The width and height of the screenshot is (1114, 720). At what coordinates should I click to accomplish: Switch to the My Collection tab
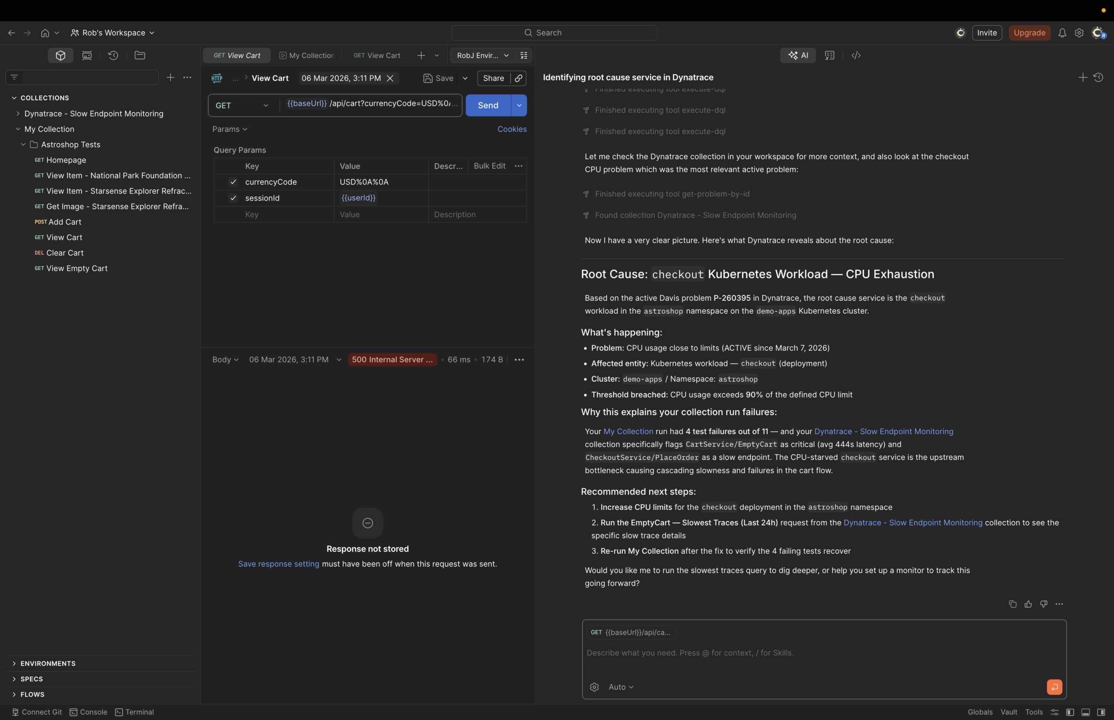pos(306,55)
